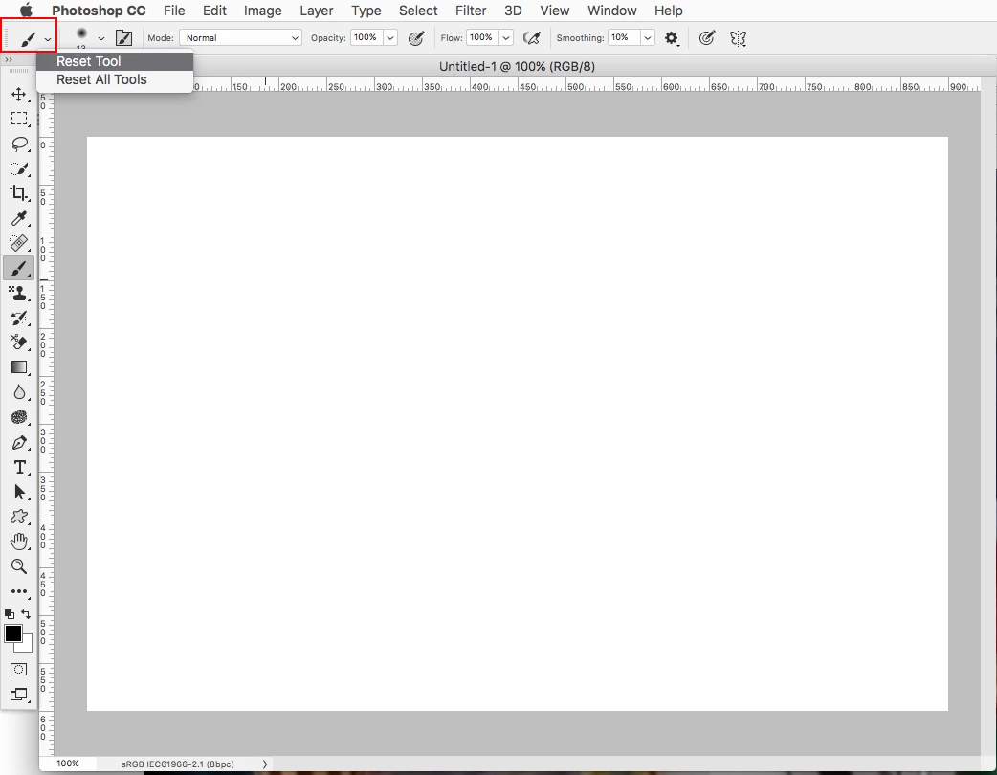Open the 3D menu
Image resolution: width=997 pixels, height=775 pixels.
coord(513,11)
